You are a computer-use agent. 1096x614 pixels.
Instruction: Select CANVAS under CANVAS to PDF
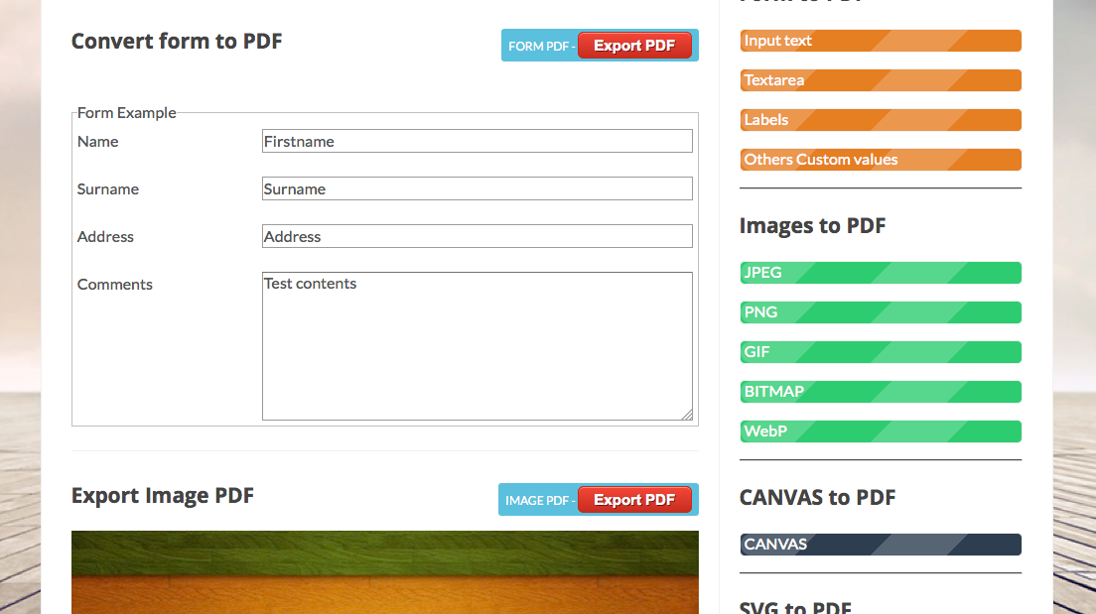coord(880,544)
